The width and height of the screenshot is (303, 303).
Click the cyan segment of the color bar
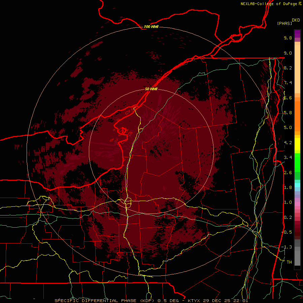pos(297,185)
